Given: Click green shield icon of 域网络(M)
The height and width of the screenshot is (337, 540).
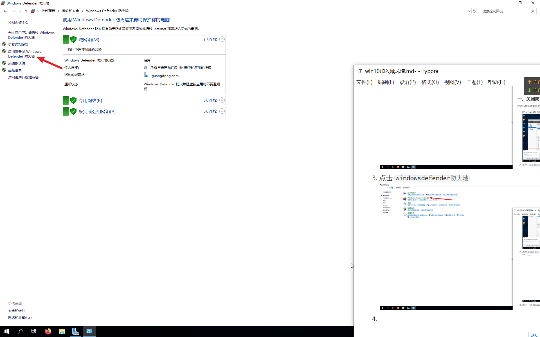Looking at the screenshot, I should (73, 40).
